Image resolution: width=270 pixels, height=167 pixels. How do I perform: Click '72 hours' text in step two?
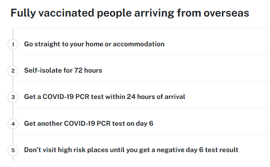click(x=88, y=71)
